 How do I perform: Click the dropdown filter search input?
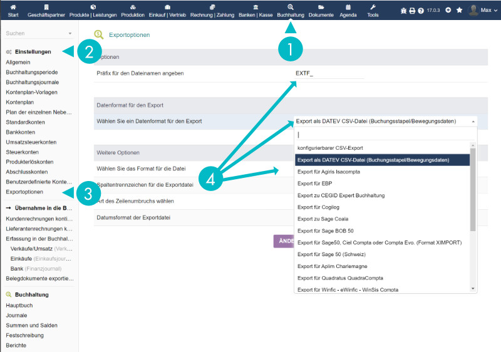pyautogui.click(x=385, y=135)
